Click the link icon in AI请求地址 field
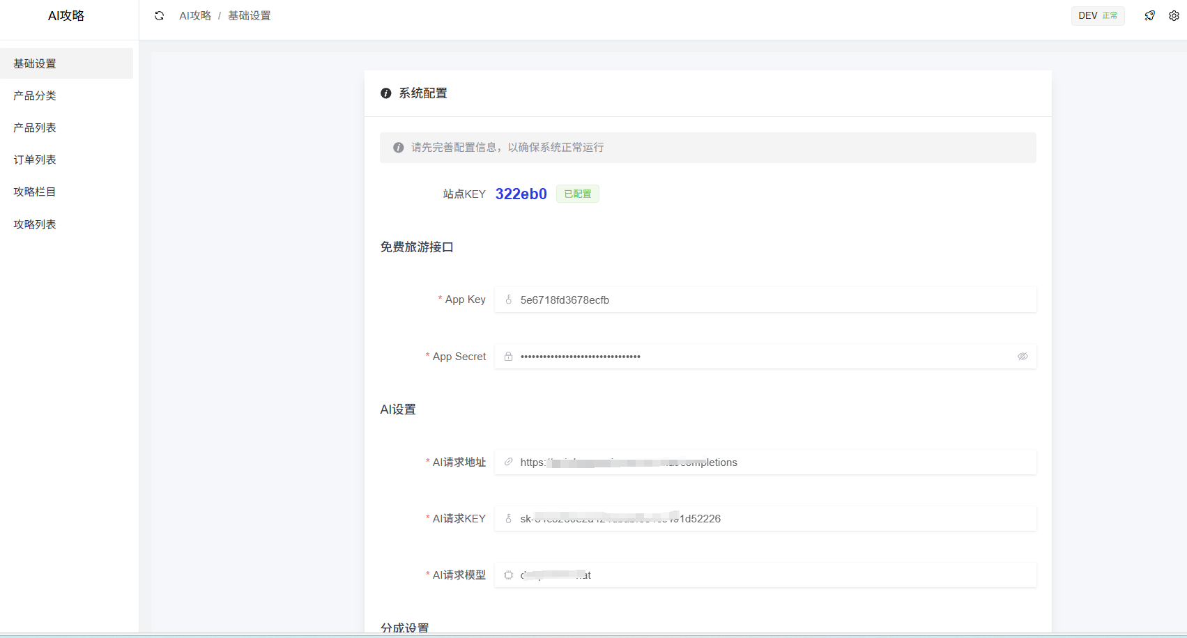Viewport: 1187px width, 638px height. [507, 462]
